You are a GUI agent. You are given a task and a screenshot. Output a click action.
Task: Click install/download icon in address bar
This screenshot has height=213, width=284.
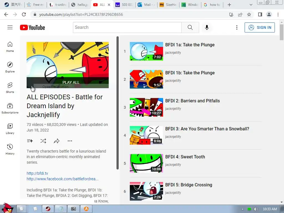click(x=231, y=14)
